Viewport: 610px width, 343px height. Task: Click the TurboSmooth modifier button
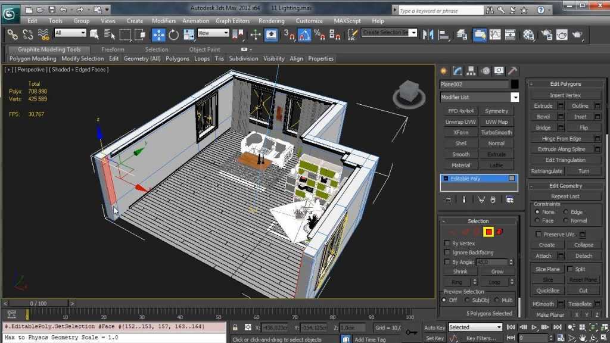click(496, 133)
